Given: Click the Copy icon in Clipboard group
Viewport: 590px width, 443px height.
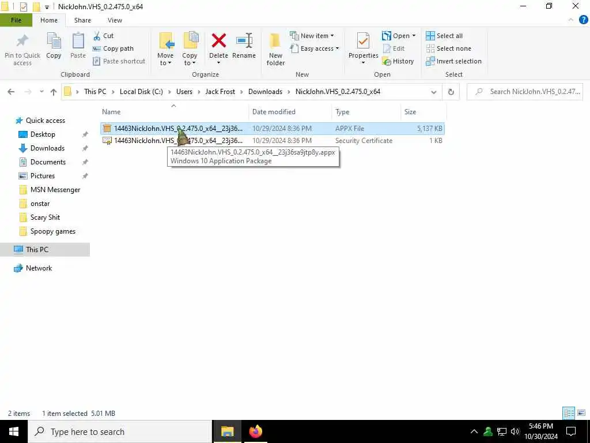Looking at the screenshot, I should (x=54, y=45).
